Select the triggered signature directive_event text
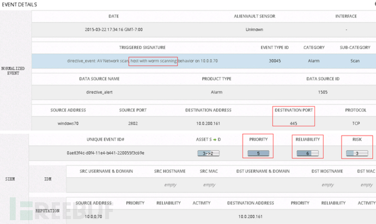This screenshot has height=224, width=376. click(x=142, y=61)
